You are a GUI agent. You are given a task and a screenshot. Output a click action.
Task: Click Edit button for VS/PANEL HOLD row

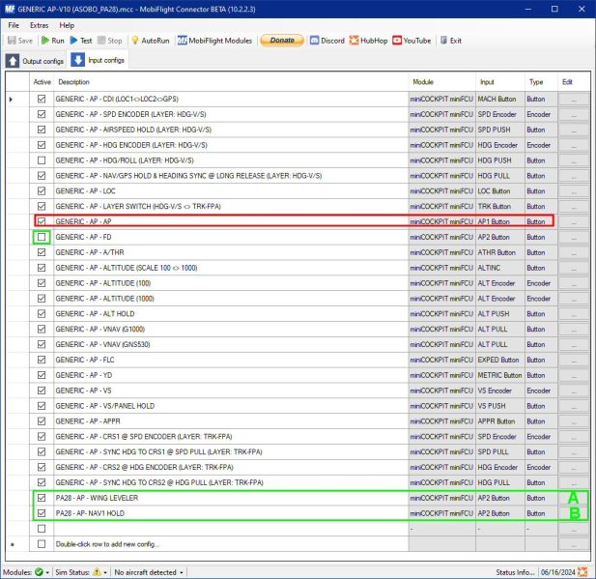574,406
